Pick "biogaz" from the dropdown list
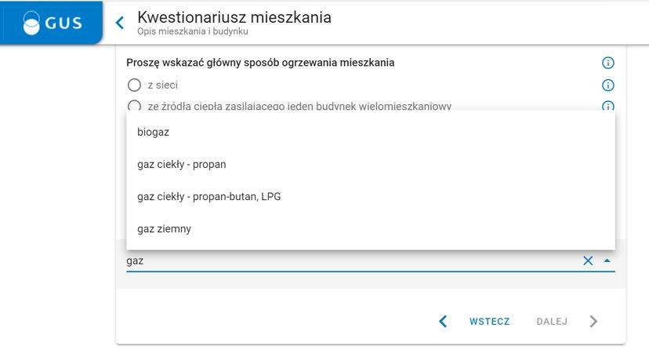Screen dimensions: 649x349 tap(154, 132)
